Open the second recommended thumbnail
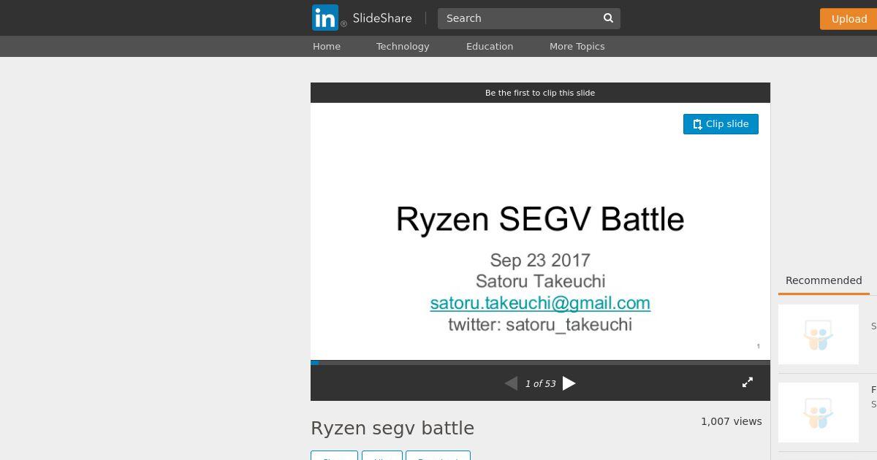Image resolution: width=877 pixels, height=460 pixels. pos(819,413)
